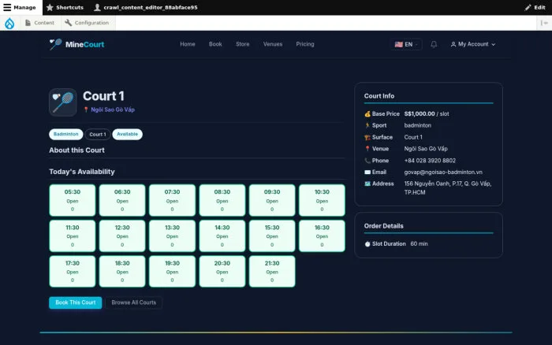Screen dimensions: 552x345
Task: Select the 12:30 time slot
Action: click(x=122, y=236)
